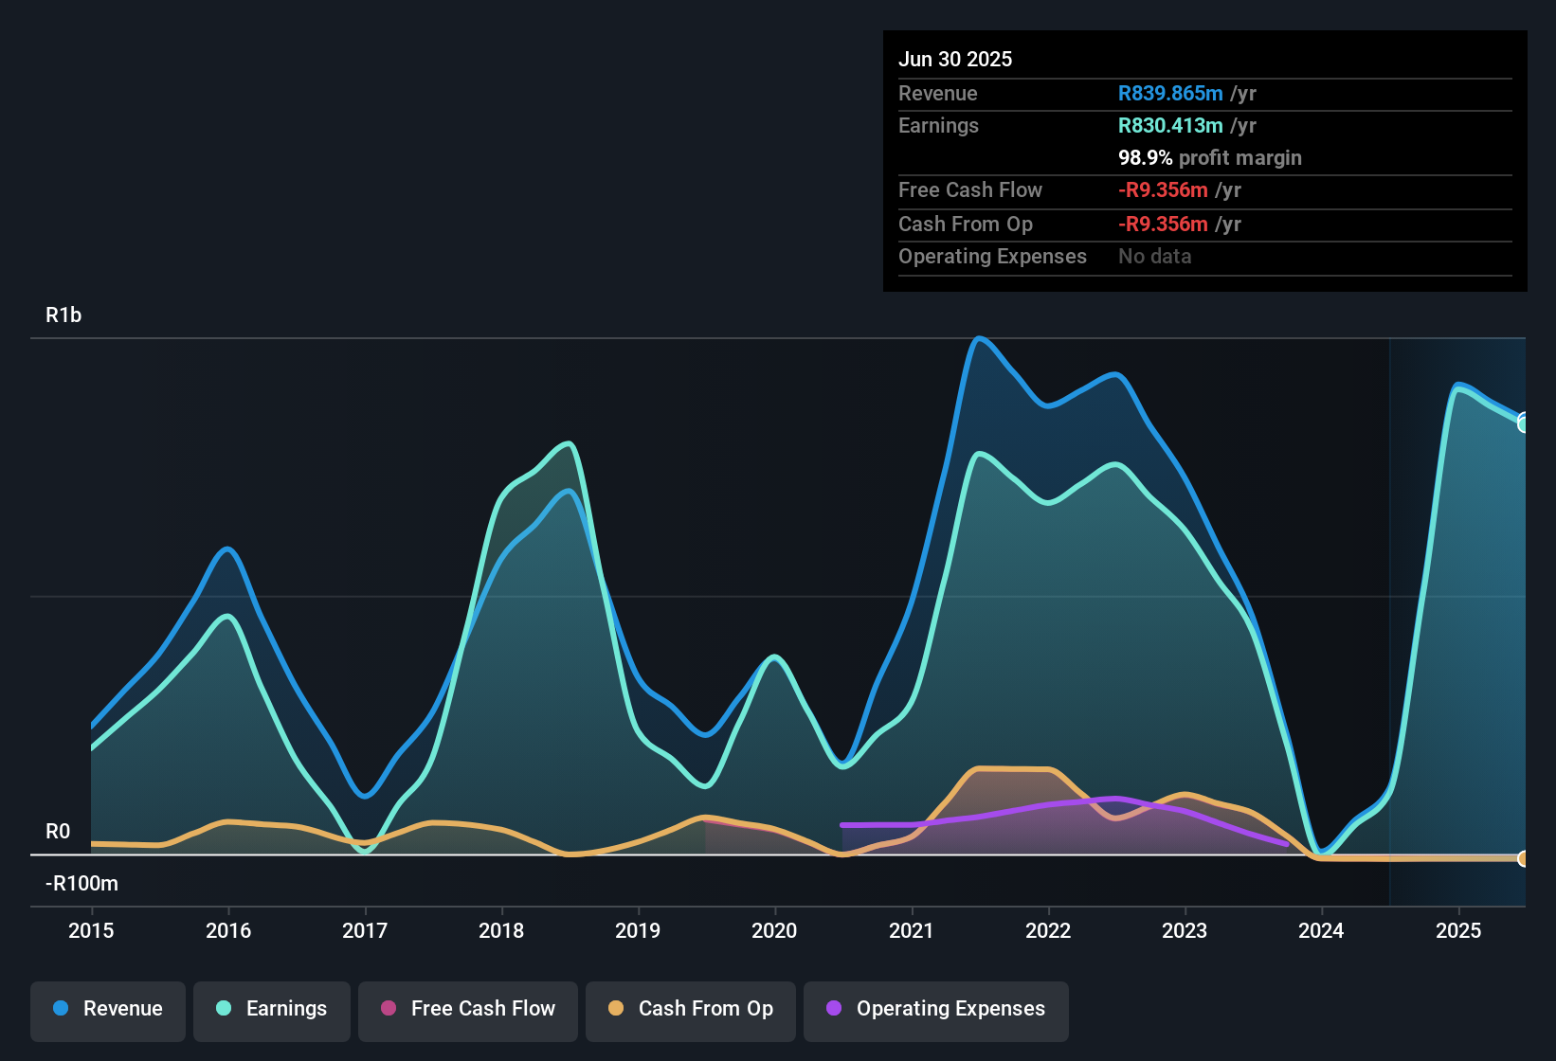
Task: Click the R1b y-axis label
Action: (63, 315)
